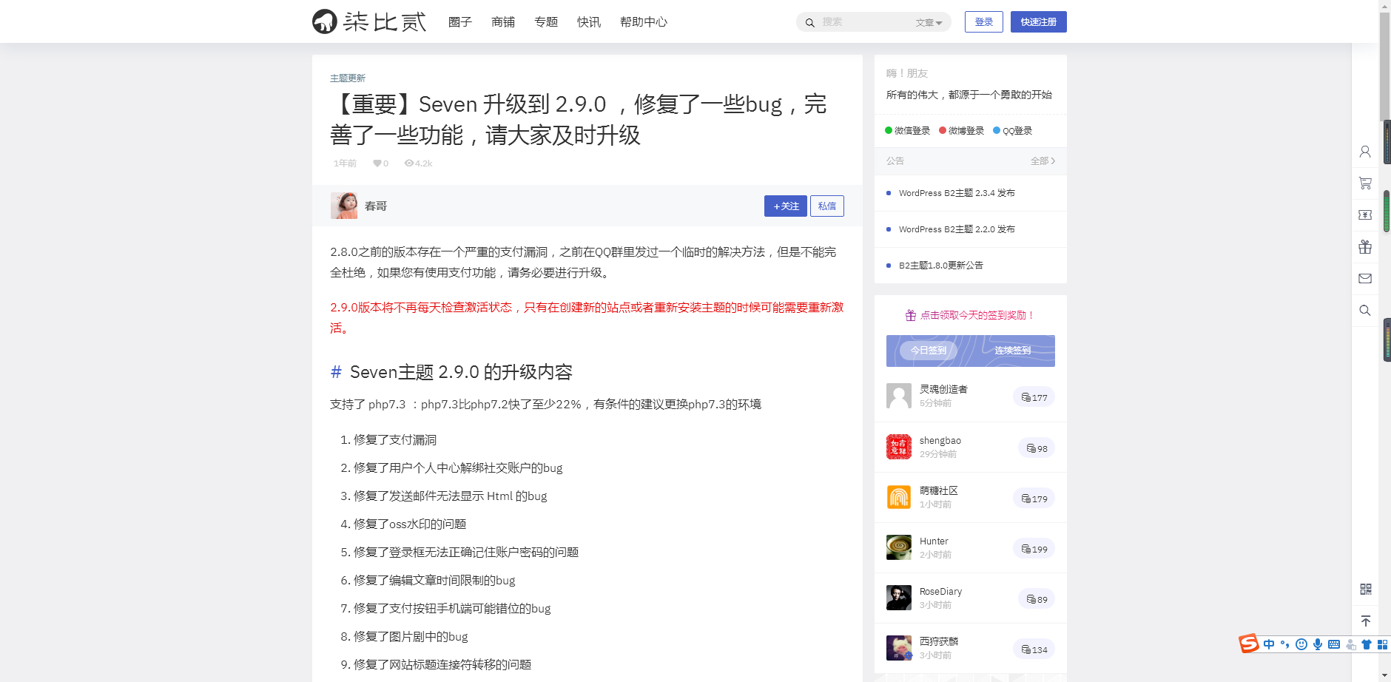Image resolution: width=1391 pixels, height=682 pixels.
Task: Click the 快速注册 button
Action: point(1038,22)
